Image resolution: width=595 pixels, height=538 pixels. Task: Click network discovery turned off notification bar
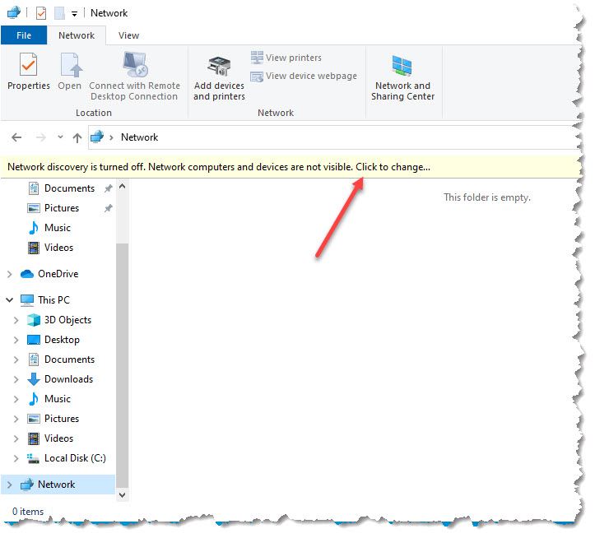[x=219, y=167]
